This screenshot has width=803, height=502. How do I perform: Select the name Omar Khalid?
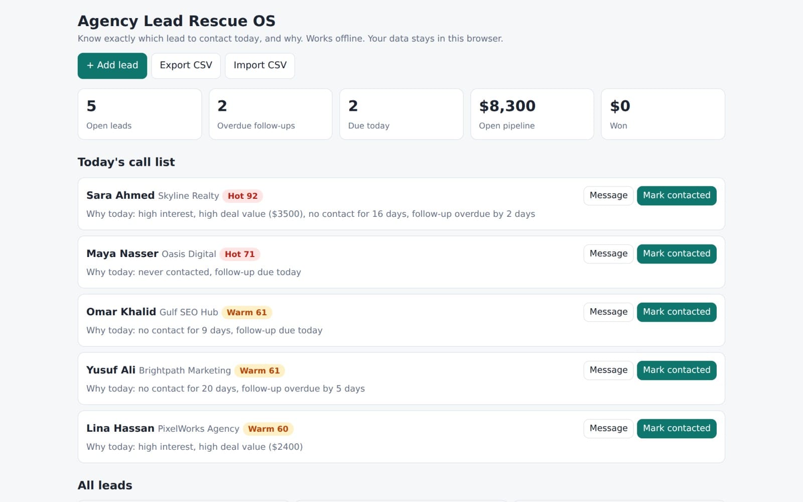click(x=121, y=312)
